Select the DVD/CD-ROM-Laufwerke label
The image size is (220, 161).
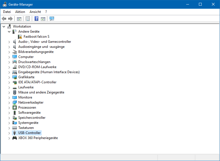(x=37, y=67)
